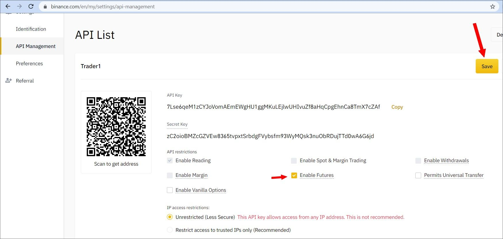The height and width of the screenshot is (239, 503).
Task: Click the Permits Universal Transfer label
Action: [454, 175]
